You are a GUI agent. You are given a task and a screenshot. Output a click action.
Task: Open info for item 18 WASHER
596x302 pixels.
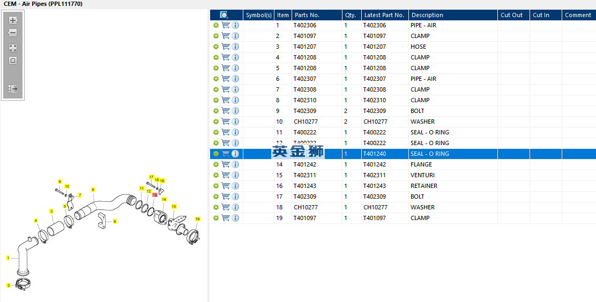click(x=235, y=207)
